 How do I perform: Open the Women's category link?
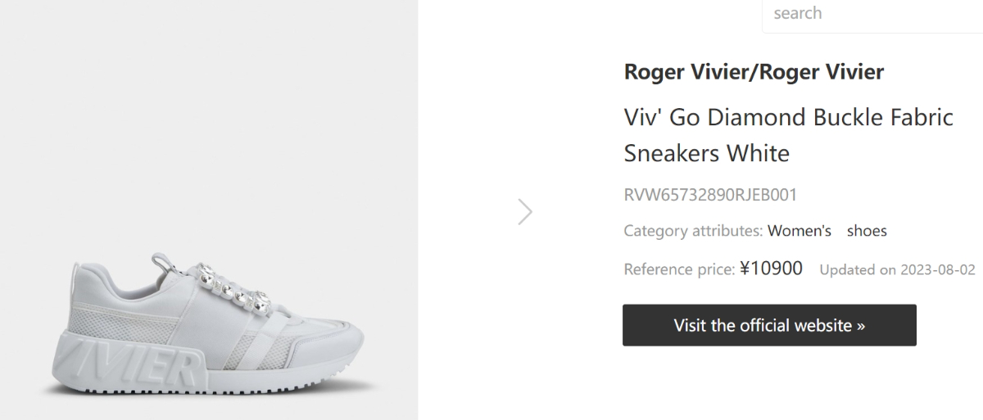point(800,231)
